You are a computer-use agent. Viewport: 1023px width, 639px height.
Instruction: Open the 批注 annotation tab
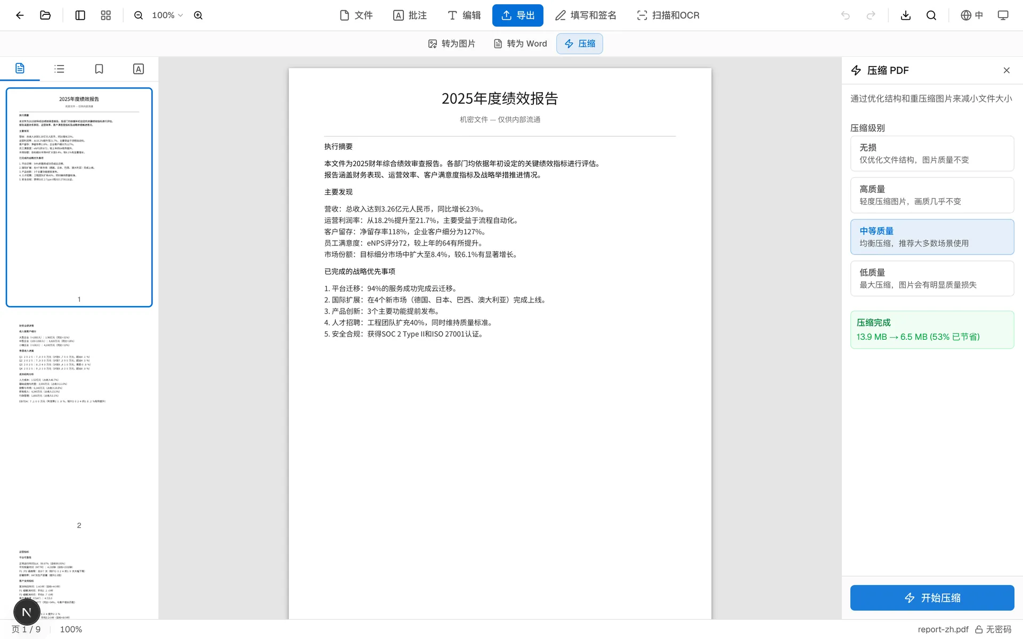410,15
